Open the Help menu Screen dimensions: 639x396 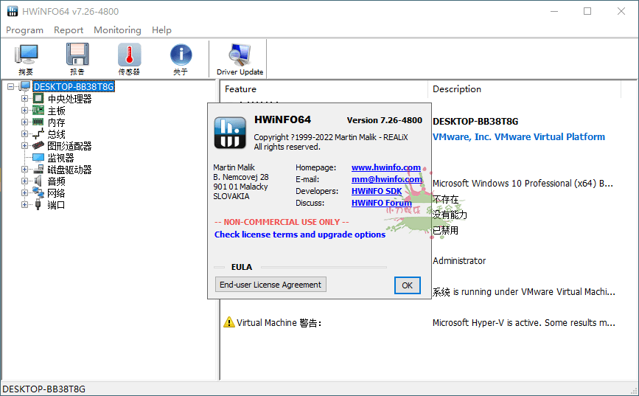[161, 30]
